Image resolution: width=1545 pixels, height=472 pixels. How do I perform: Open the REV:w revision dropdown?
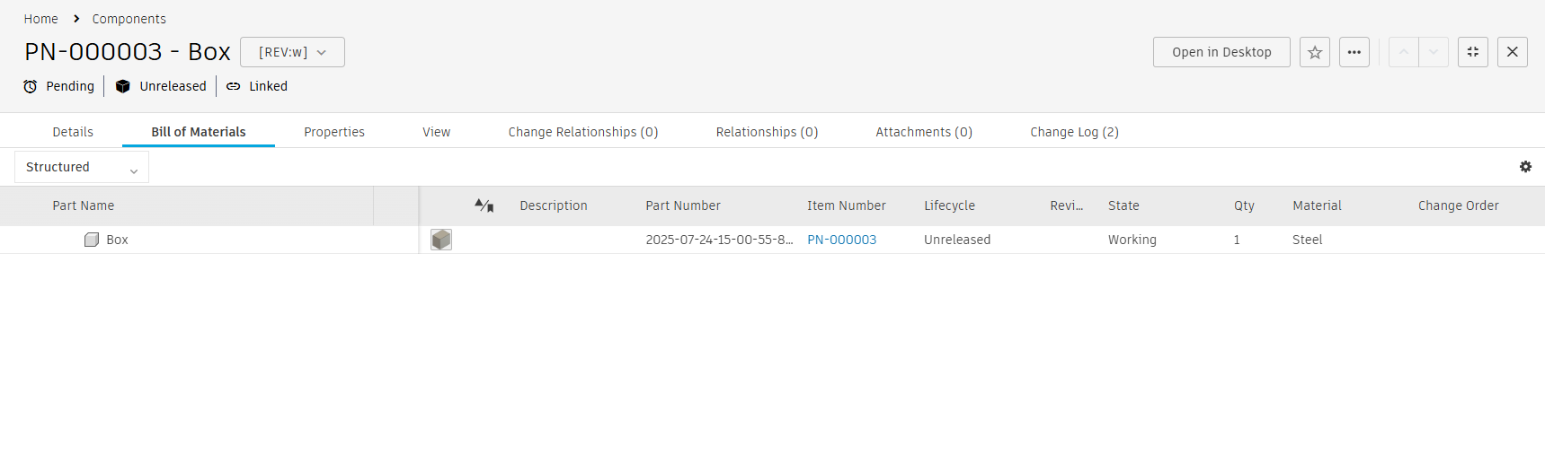pyautogui.click(x=292, y=52)
